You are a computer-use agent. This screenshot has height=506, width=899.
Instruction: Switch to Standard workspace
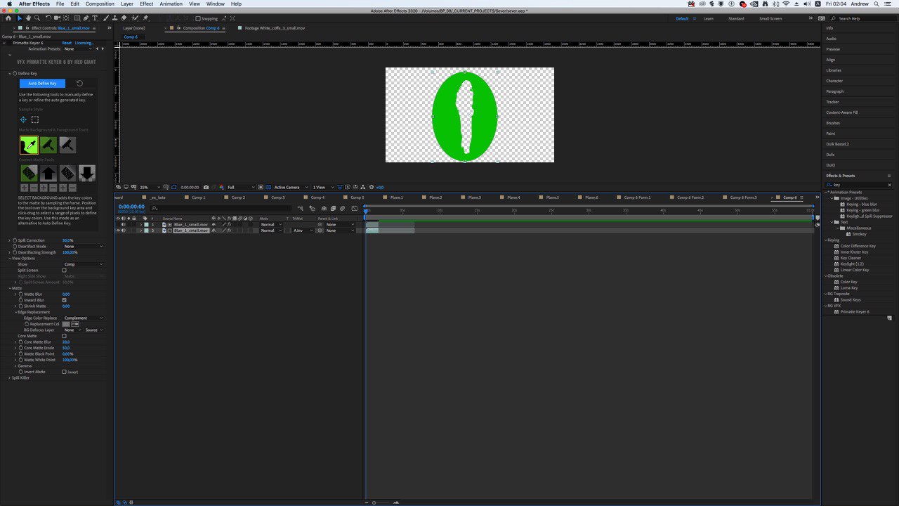pyautogui.click(x=736, y=19)
